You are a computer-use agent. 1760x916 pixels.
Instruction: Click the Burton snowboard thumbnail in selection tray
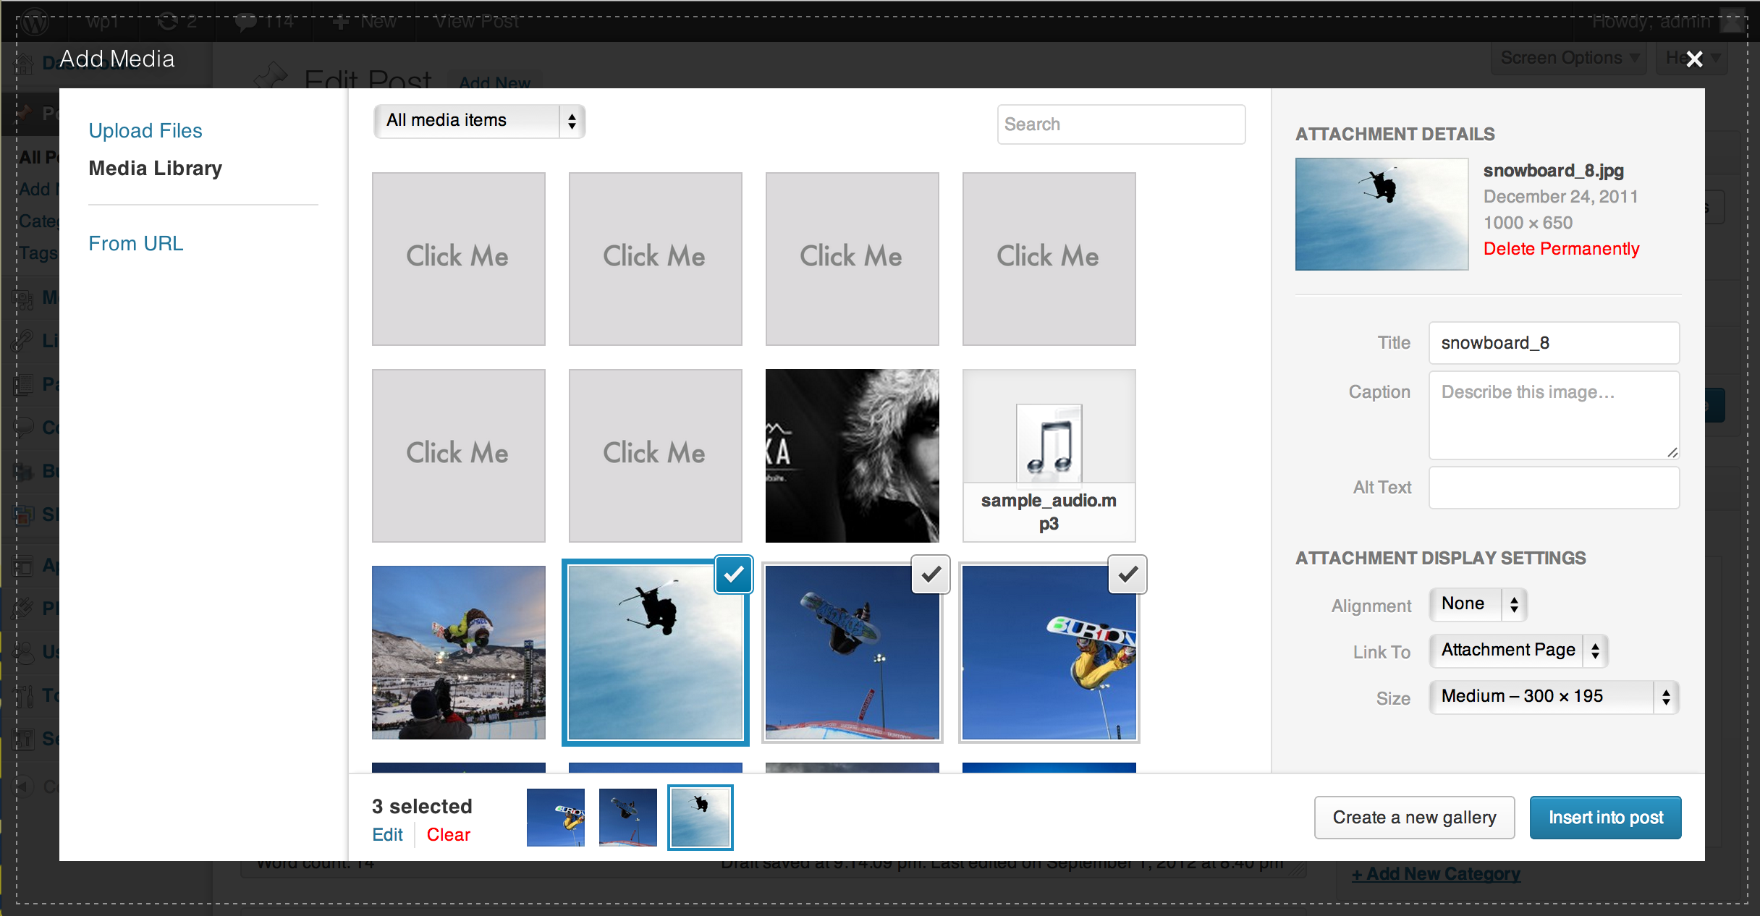556,818
